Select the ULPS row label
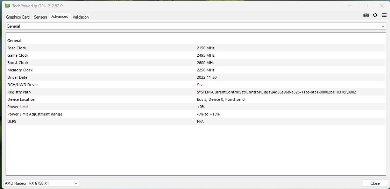 pyautogui.click(x=12, y=121)
